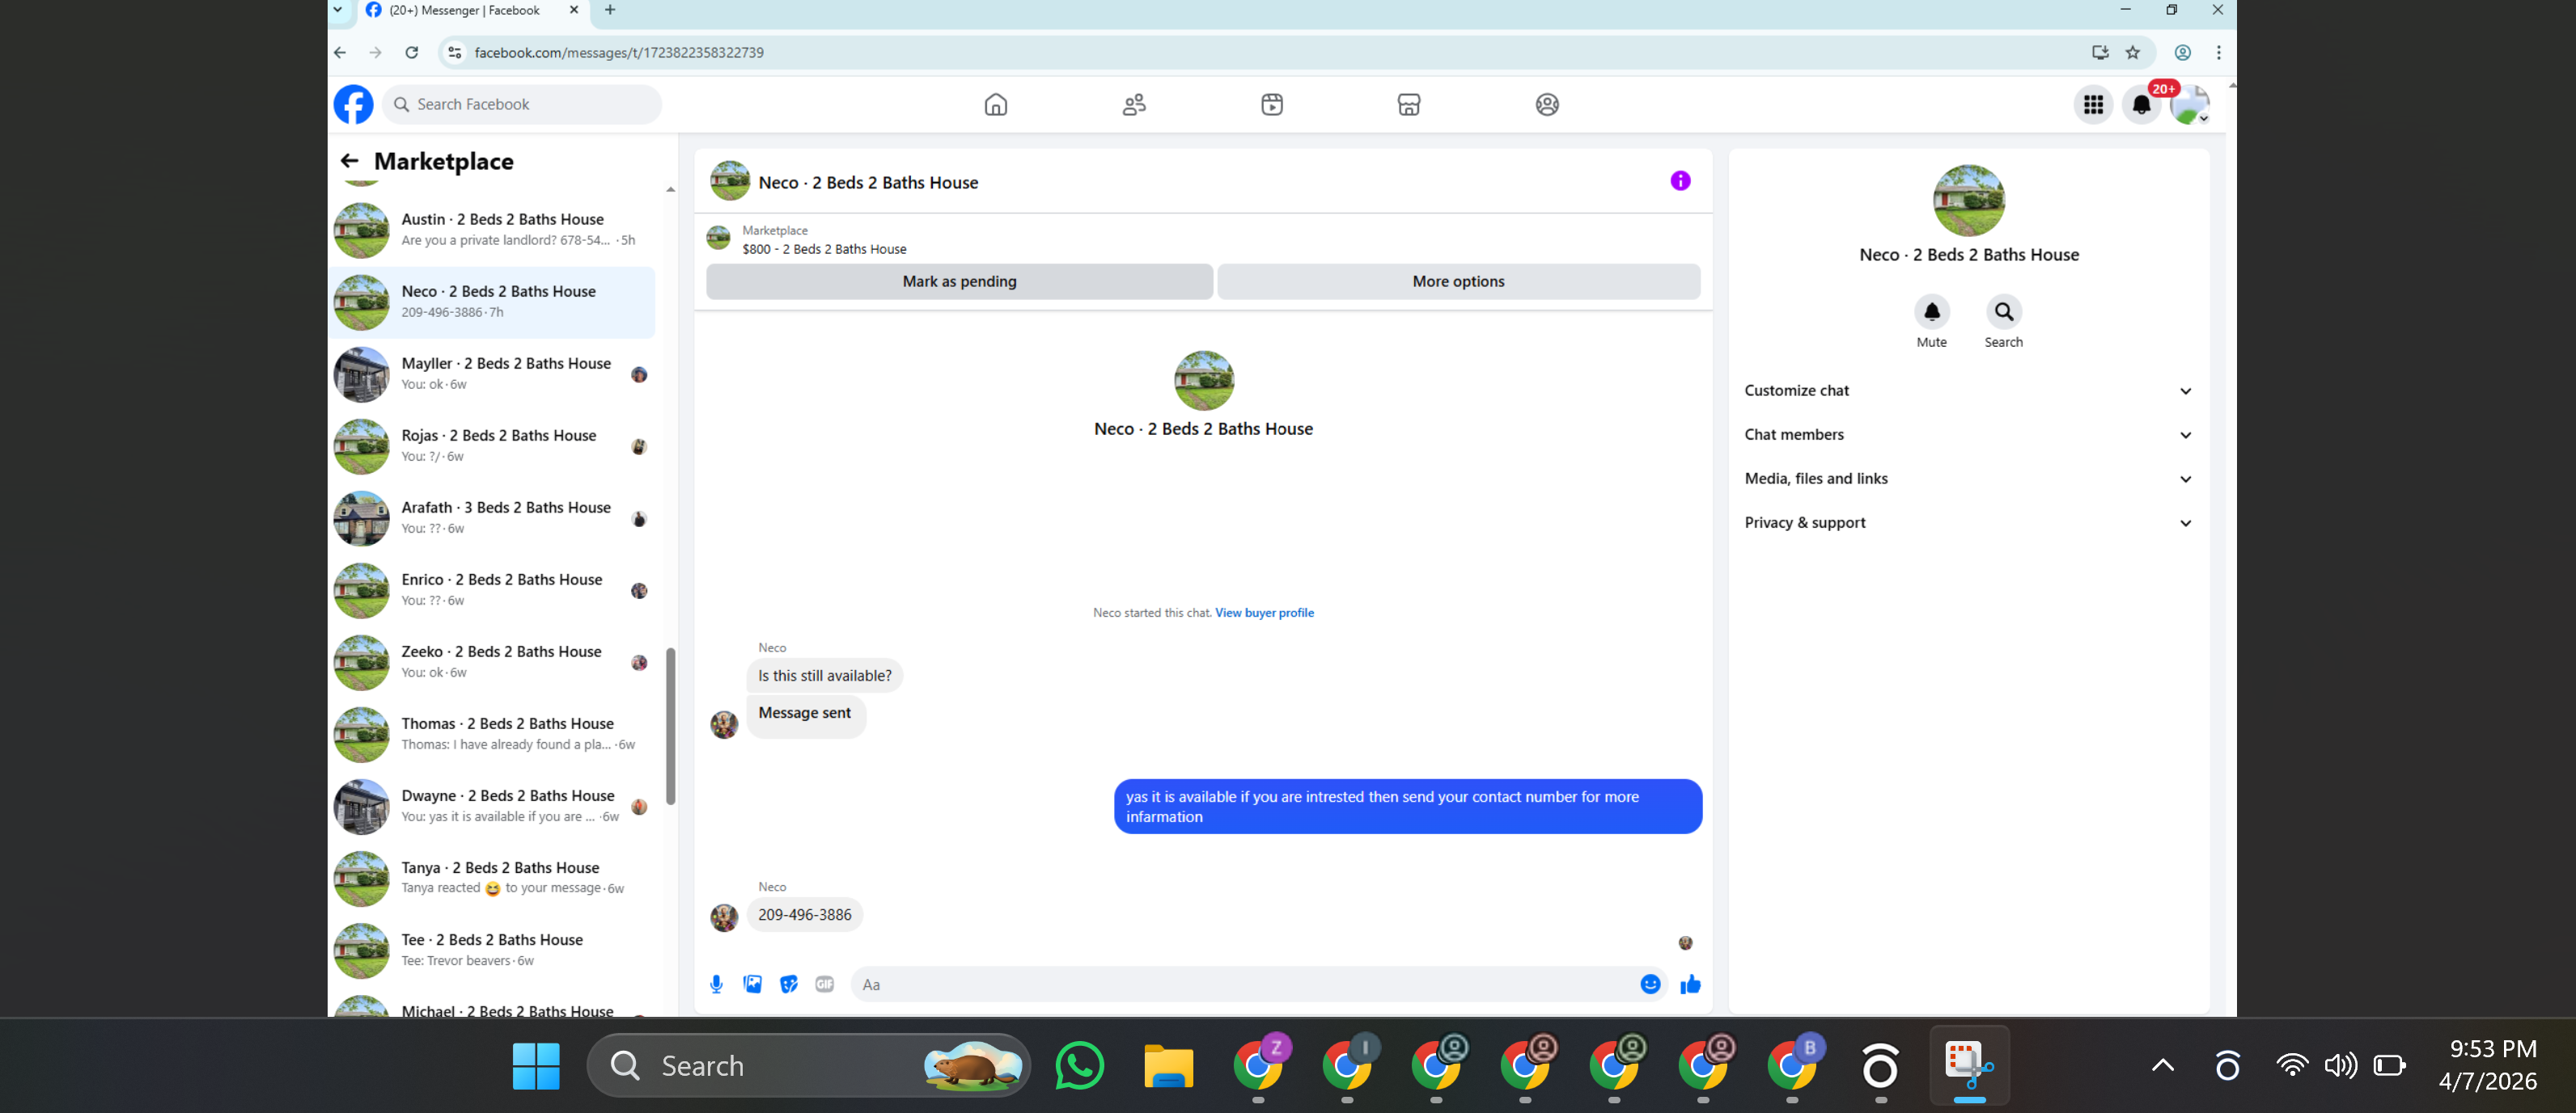Click the Search Facebook field
The height and width of the screenshot is (1113, 2576).
pos(522,104)
